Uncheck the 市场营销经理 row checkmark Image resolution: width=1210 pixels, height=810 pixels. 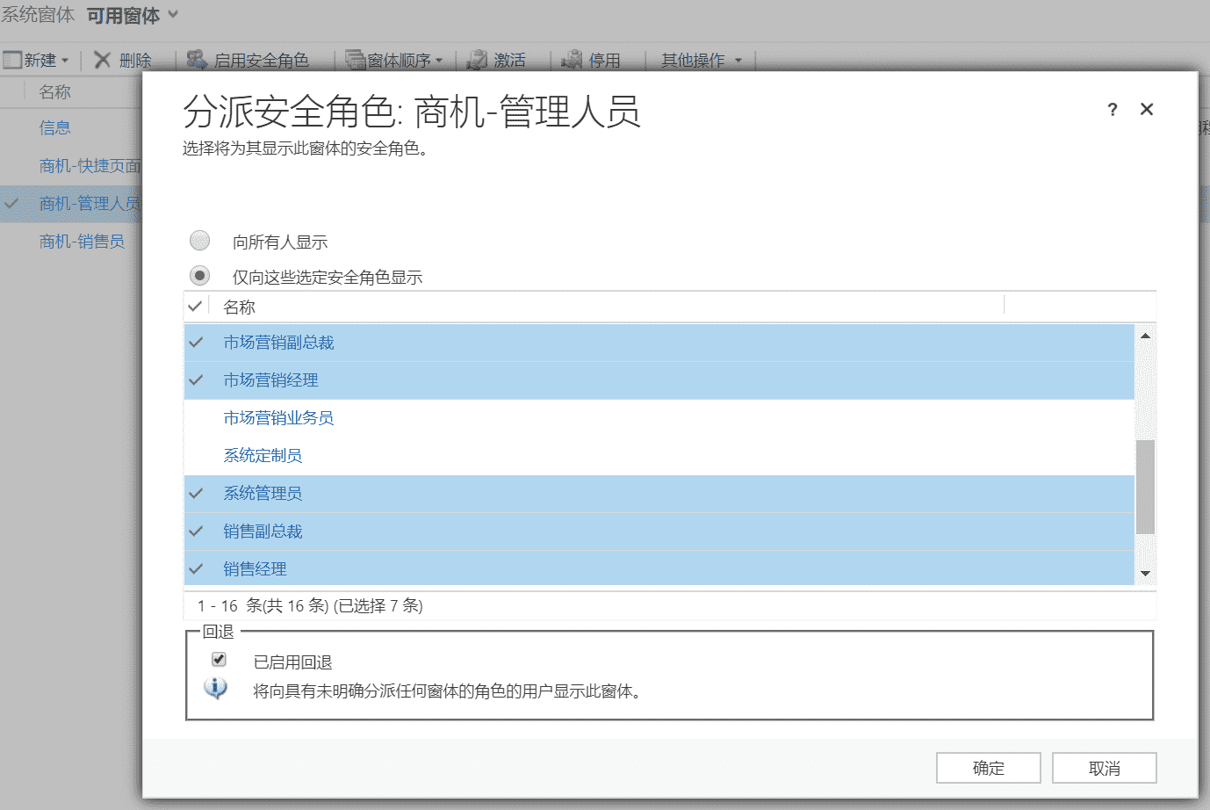[x=196, y=380]
